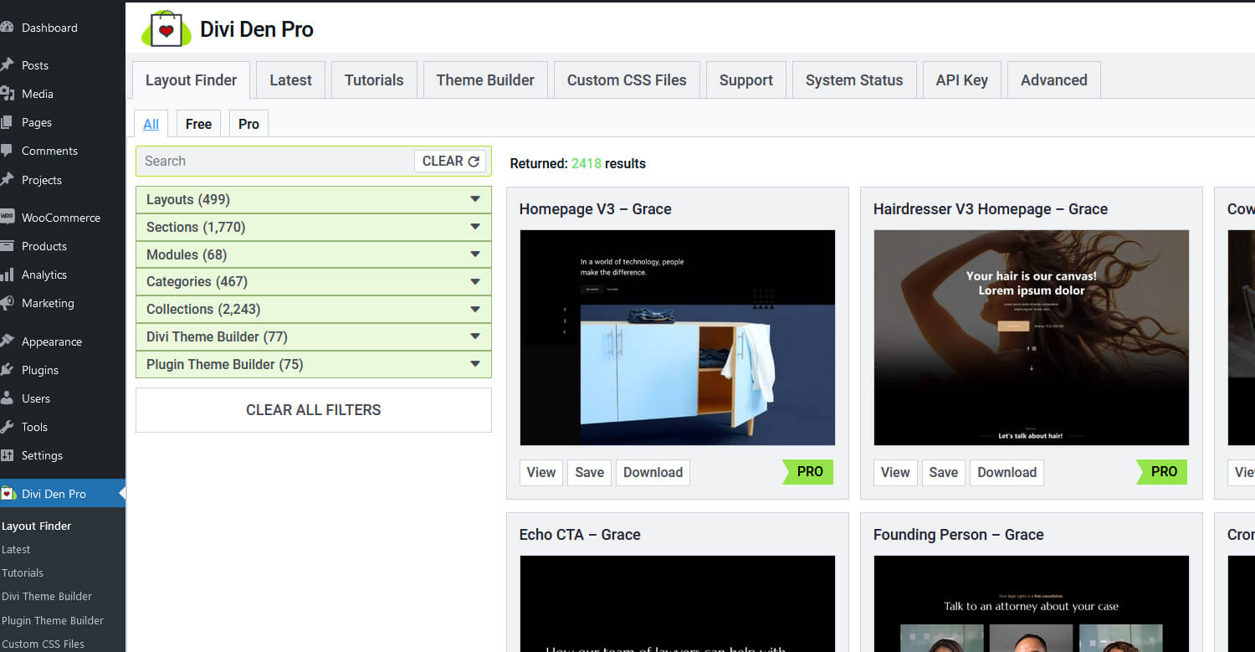
Task: Open the Tutorials tab
Action: click(x=374, y=80)
